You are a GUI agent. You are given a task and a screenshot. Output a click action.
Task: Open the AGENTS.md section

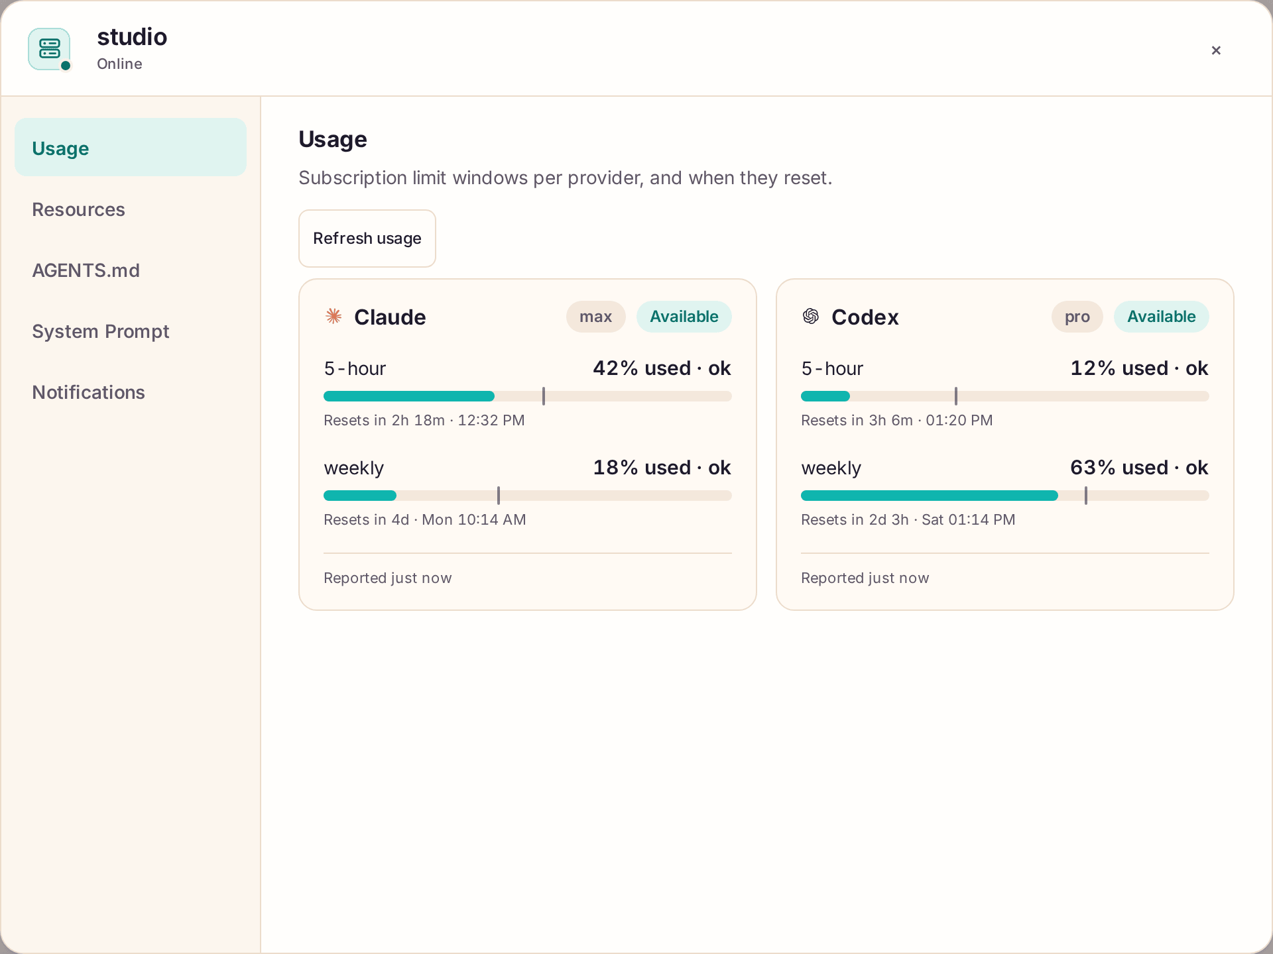131,270
